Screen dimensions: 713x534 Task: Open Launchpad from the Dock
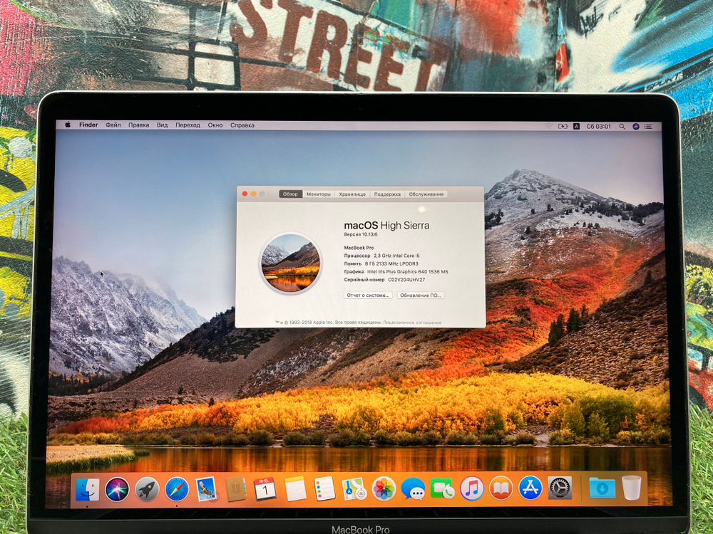coord(146,490)
